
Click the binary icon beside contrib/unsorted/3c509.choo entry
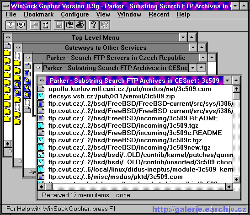41,162
